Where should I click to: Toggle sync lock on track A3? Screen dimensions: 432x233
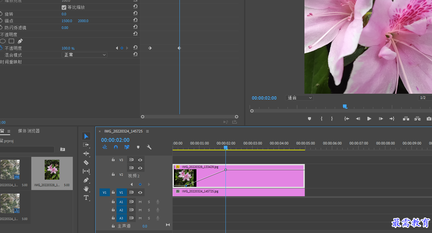coord(131,218)
